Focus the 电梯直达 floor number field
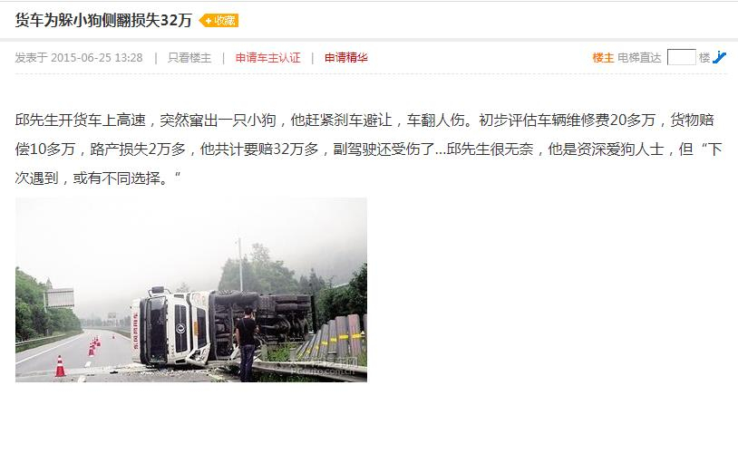 click(x=681, y=57)
